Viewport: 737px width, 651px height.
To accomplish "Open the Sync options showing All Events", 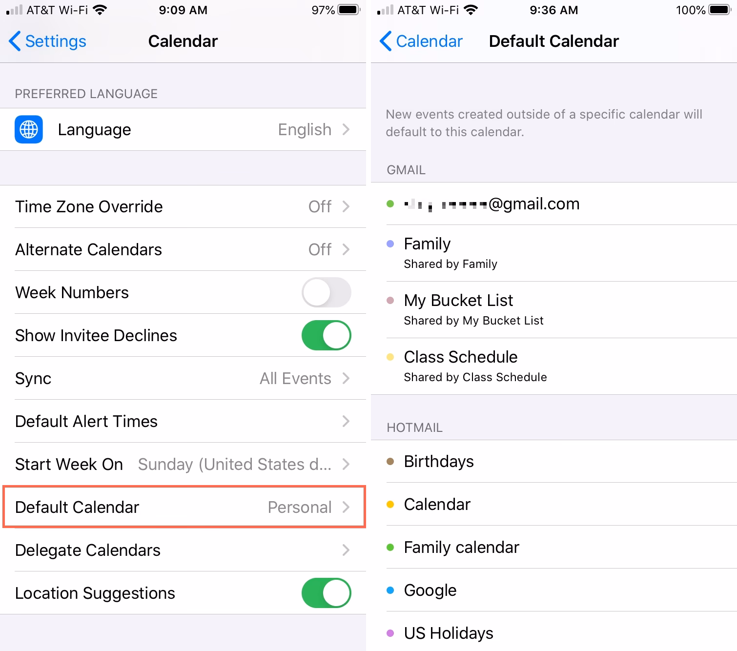I will click(x=183, y=378).
